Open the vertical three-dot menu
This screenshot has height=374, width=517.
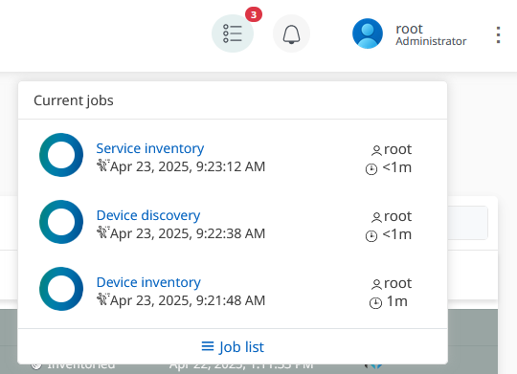[x=498, y=35]
